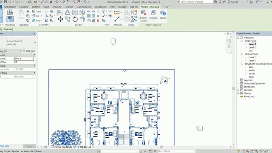The height and width of the screenshot is (153, 272).
Task: Click the vertical scrollbar of drawing view
Action: point(233,88)
